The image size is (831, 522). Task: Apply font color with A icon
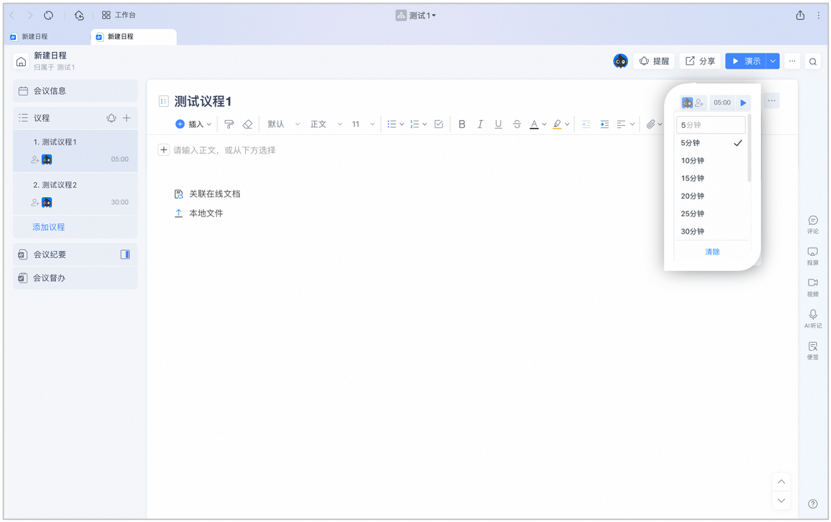point(534,124)
